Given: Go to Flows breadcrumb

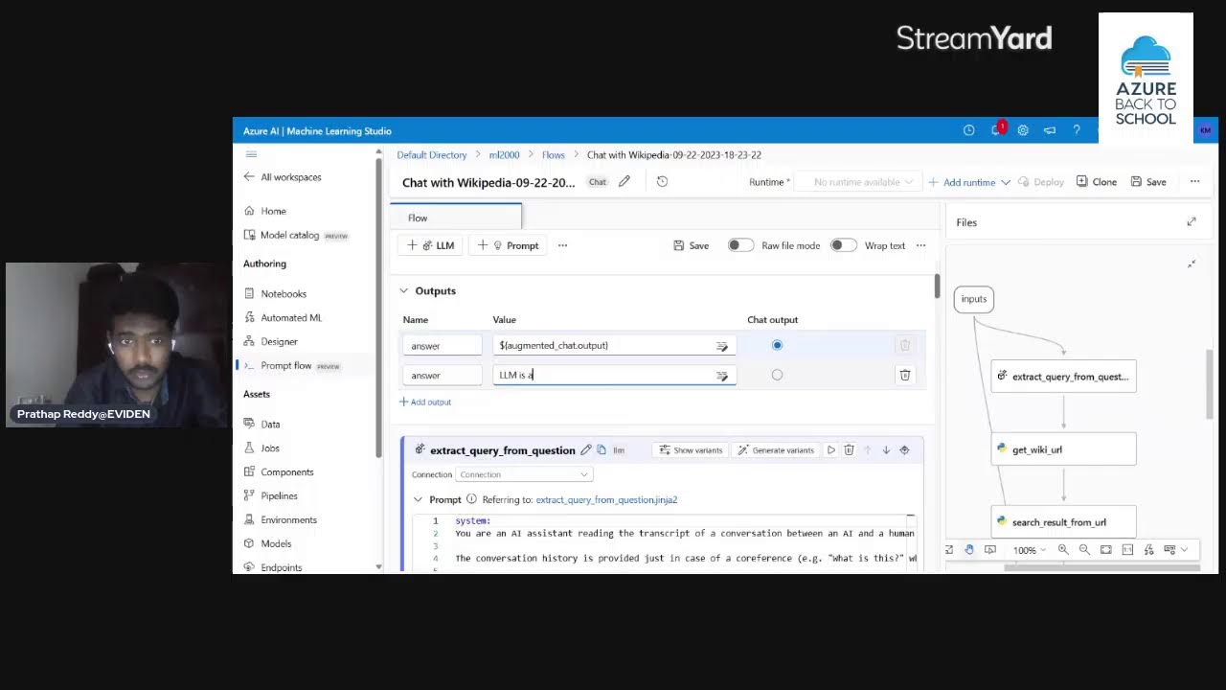Looking at the screenshot, I should pyautogui.click(x=554, y=154).
